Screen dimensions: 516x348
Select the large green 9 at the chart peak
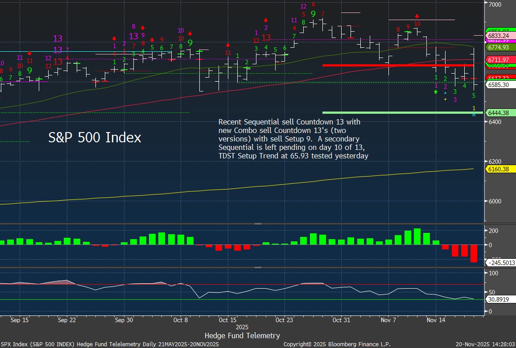313,14
